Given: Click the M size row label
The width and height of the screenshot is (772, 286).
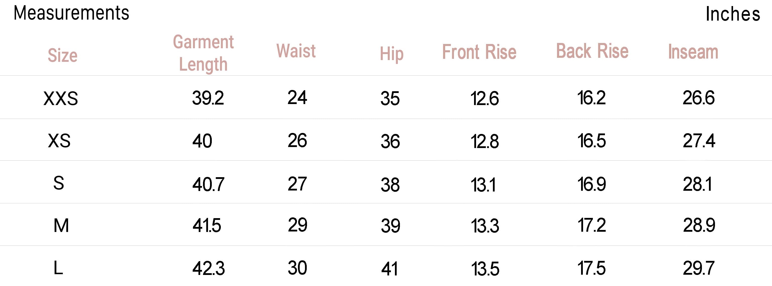Looking at the screenshot, I should click(x=61, y=225).
